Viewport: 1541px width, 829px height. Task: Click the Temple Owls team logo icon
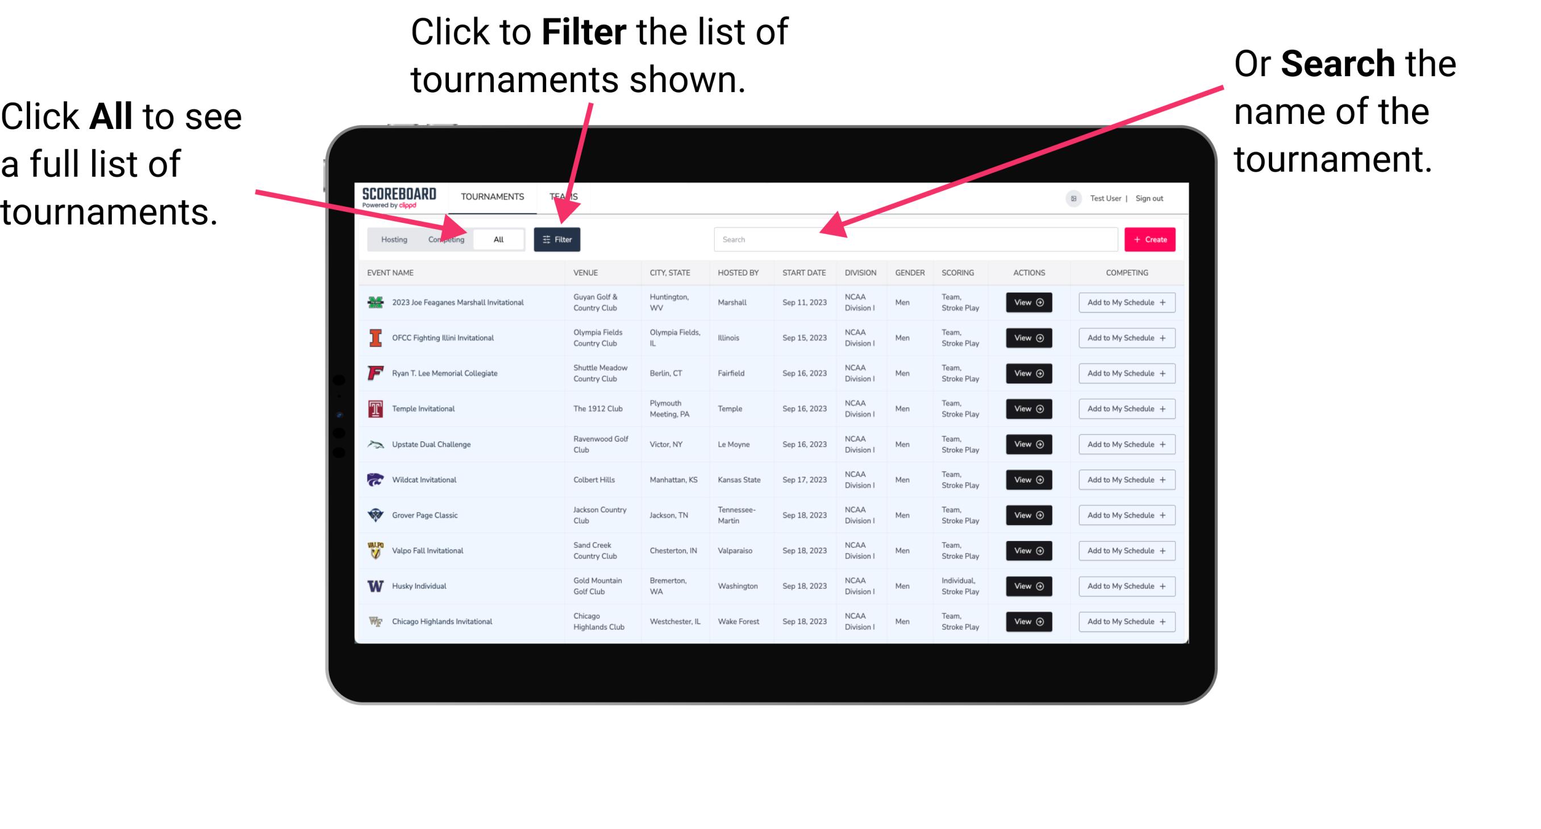coord(376,409)
